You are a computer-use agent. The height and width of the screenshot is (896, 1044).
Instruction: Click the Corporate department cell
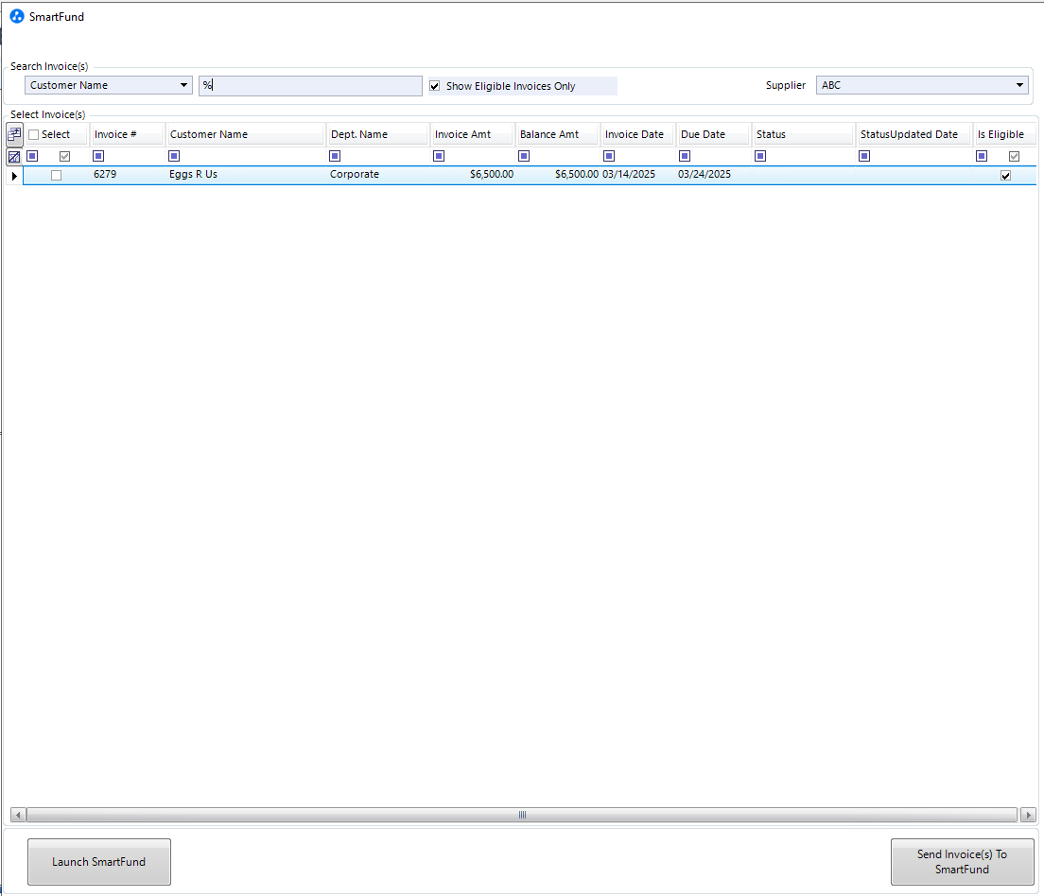click(377, 175)
